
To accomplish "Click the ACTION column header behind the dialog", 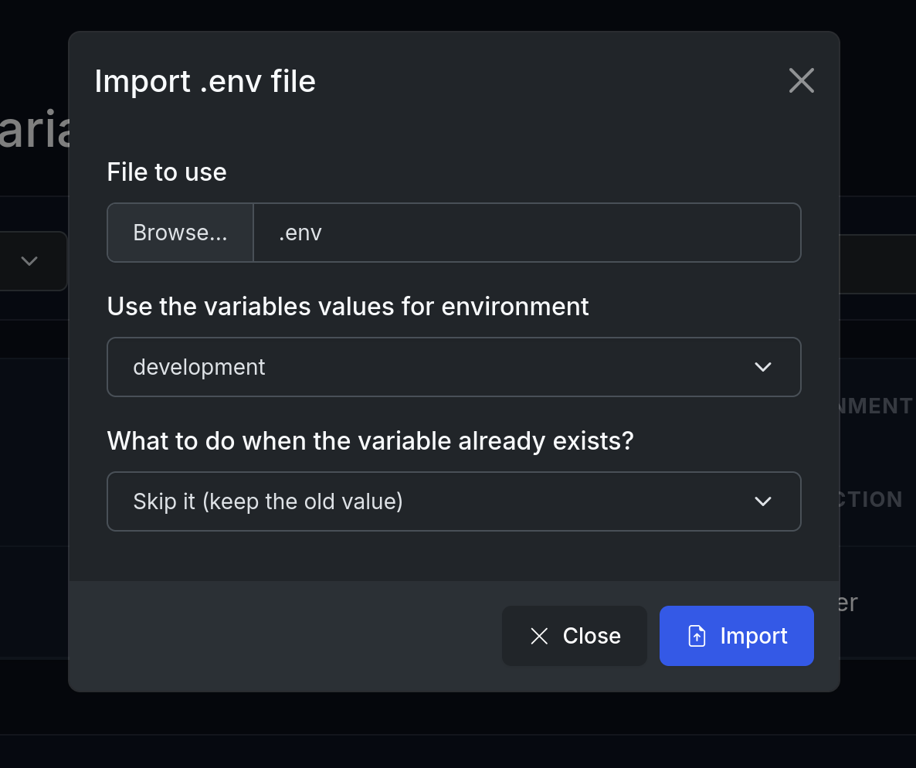I will point(874,499).
